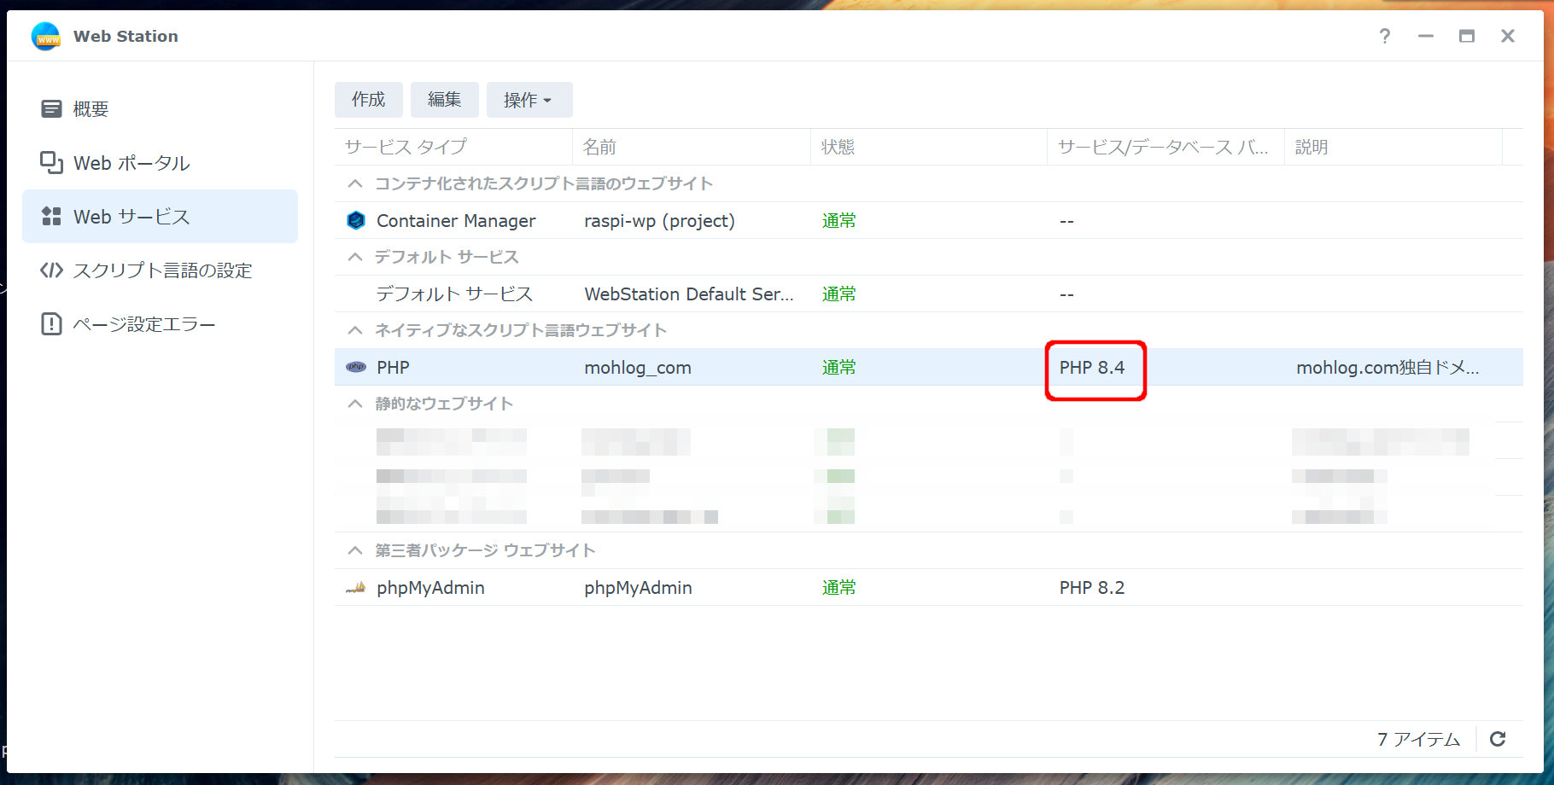Click the 概要 overview icon in sidebar

click(x=51, y=109)
